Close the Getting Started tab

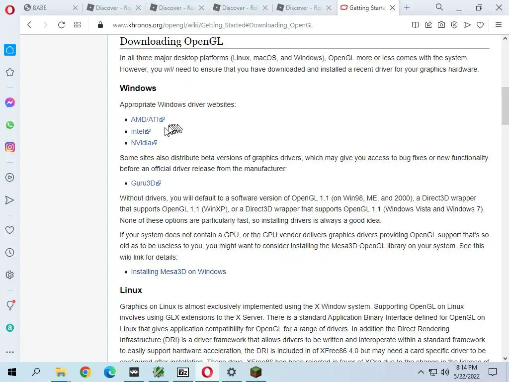(x=393, y=8)
